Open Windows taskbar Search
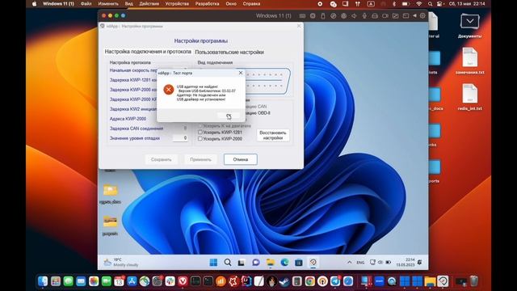517x291 pixels. 228,262
